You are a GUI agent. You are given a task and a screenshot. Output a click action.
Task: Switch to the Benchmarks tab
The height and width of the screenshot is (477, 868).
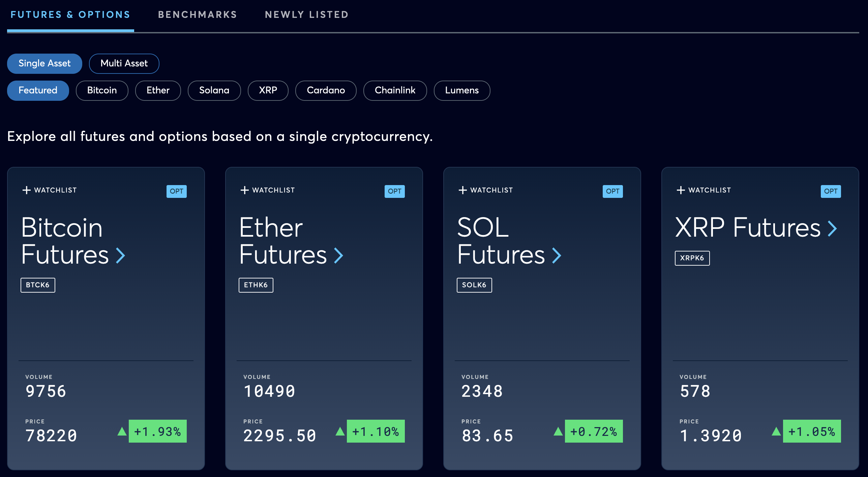click(x=198, y=15)
